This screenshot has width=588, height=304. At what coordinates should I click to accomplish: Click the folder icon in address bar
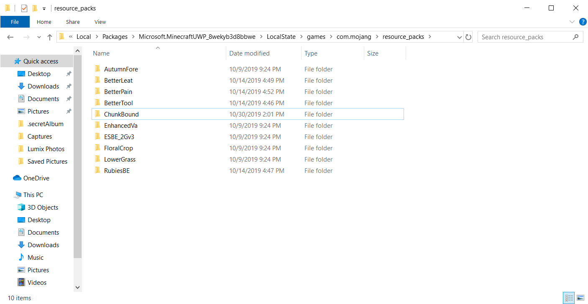coord(61,37)
